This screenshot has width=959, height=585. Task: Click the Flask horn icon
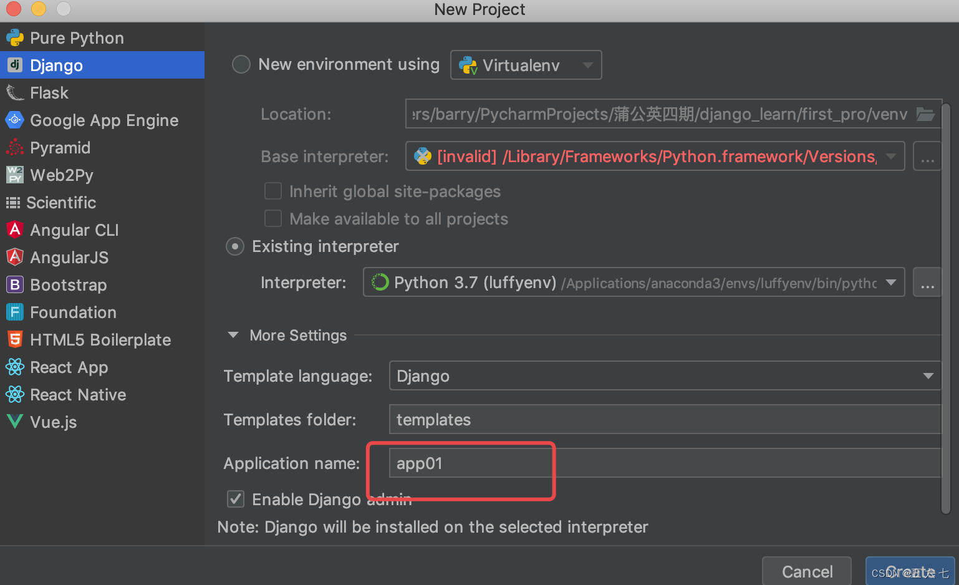point(15,93)
